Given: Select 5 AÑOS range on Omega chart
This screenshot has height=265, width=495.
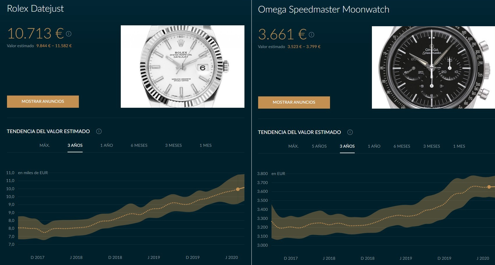Looking at the screenshot, I should (319, 146).
